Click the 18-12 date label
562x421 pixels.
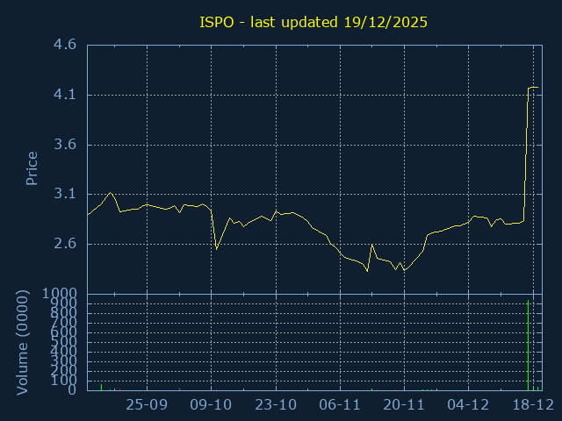(532, 404)
